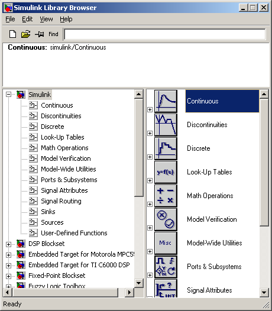This screenshot has width=272, height=311.
Task: Click the Model Verification check icon
Action: (x=166, y=219)
